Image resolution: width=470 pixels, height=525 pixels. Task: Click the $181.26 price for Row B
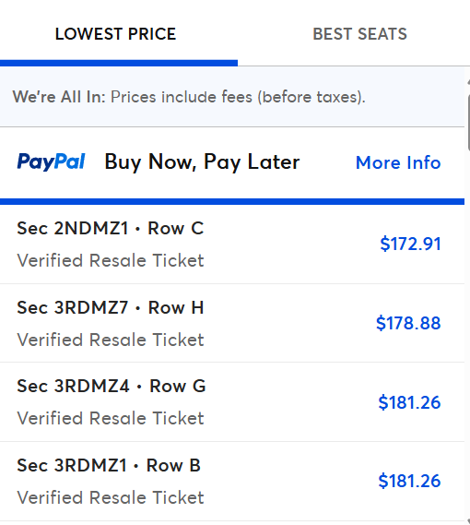point(409,481)
